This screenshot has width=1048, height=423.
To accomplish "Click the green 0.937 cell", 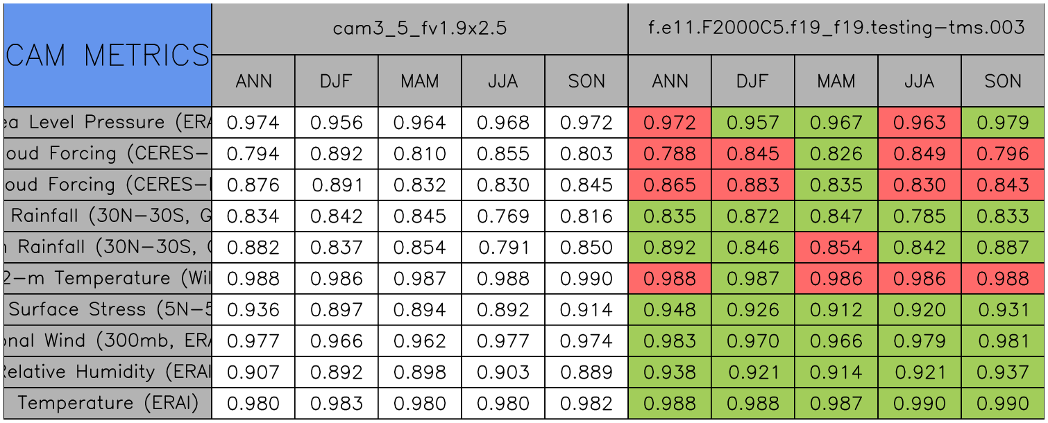I will tap(1003, 372).
